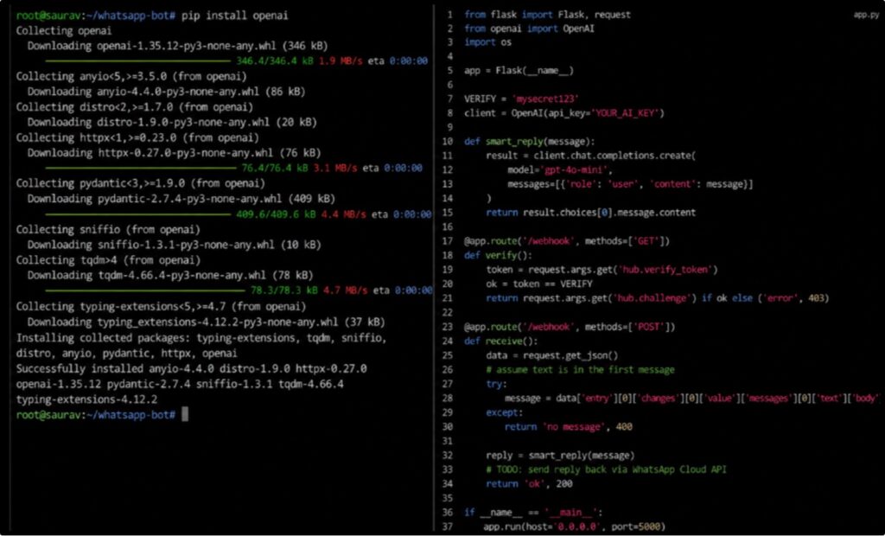Click line number 22 in the editor gutter
885x536 pixels.
coord(448,312)
